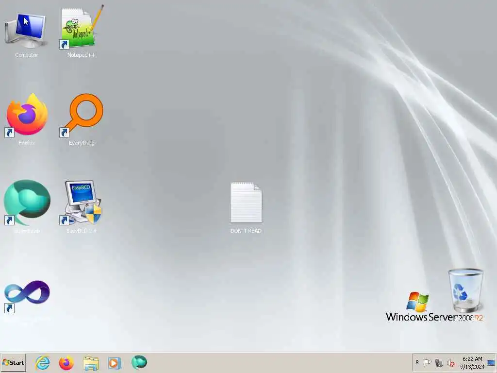Click the muted volume tray icon
Image resolution: width=497 pixels, height=373 pixels.
tap(450, 362)
